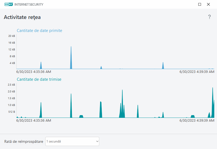
Task: Close the ESET Internet Security window
Action: coord(208,4)
